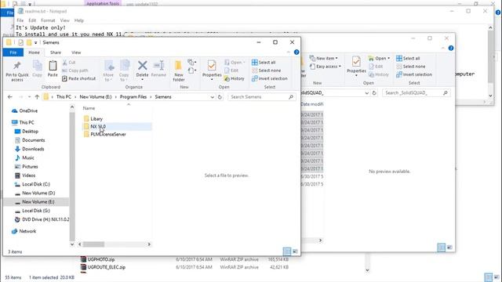The image size is (502, 282).
Task: Open Notepad Help menu
Action: tap(79, 20)
